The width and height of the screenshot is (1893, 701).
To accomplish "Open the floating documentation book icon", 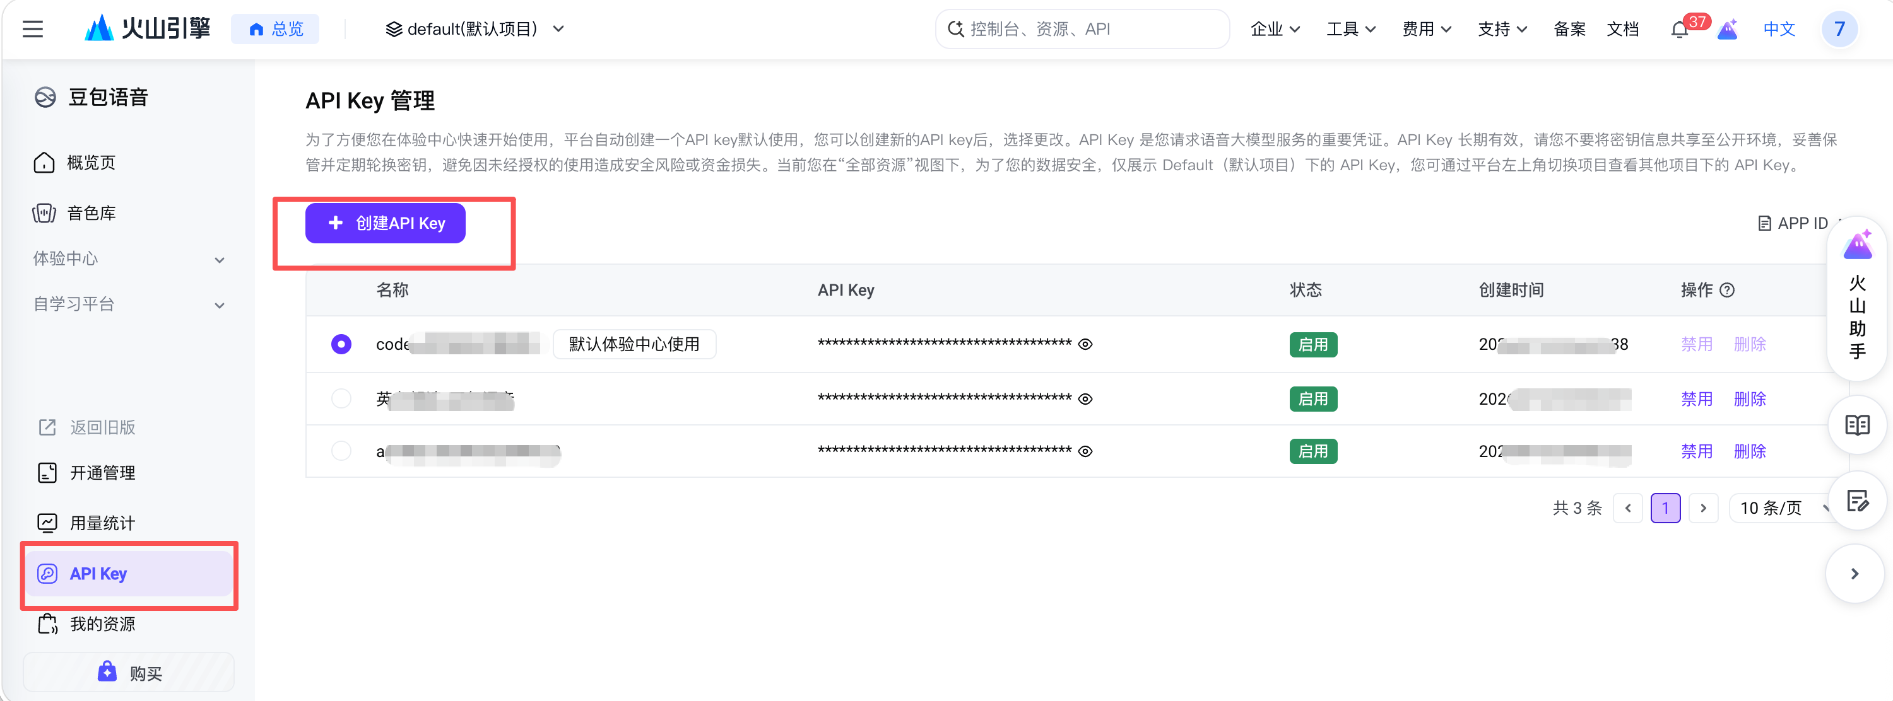I will pyautogui.click(x=1857, y=424).
